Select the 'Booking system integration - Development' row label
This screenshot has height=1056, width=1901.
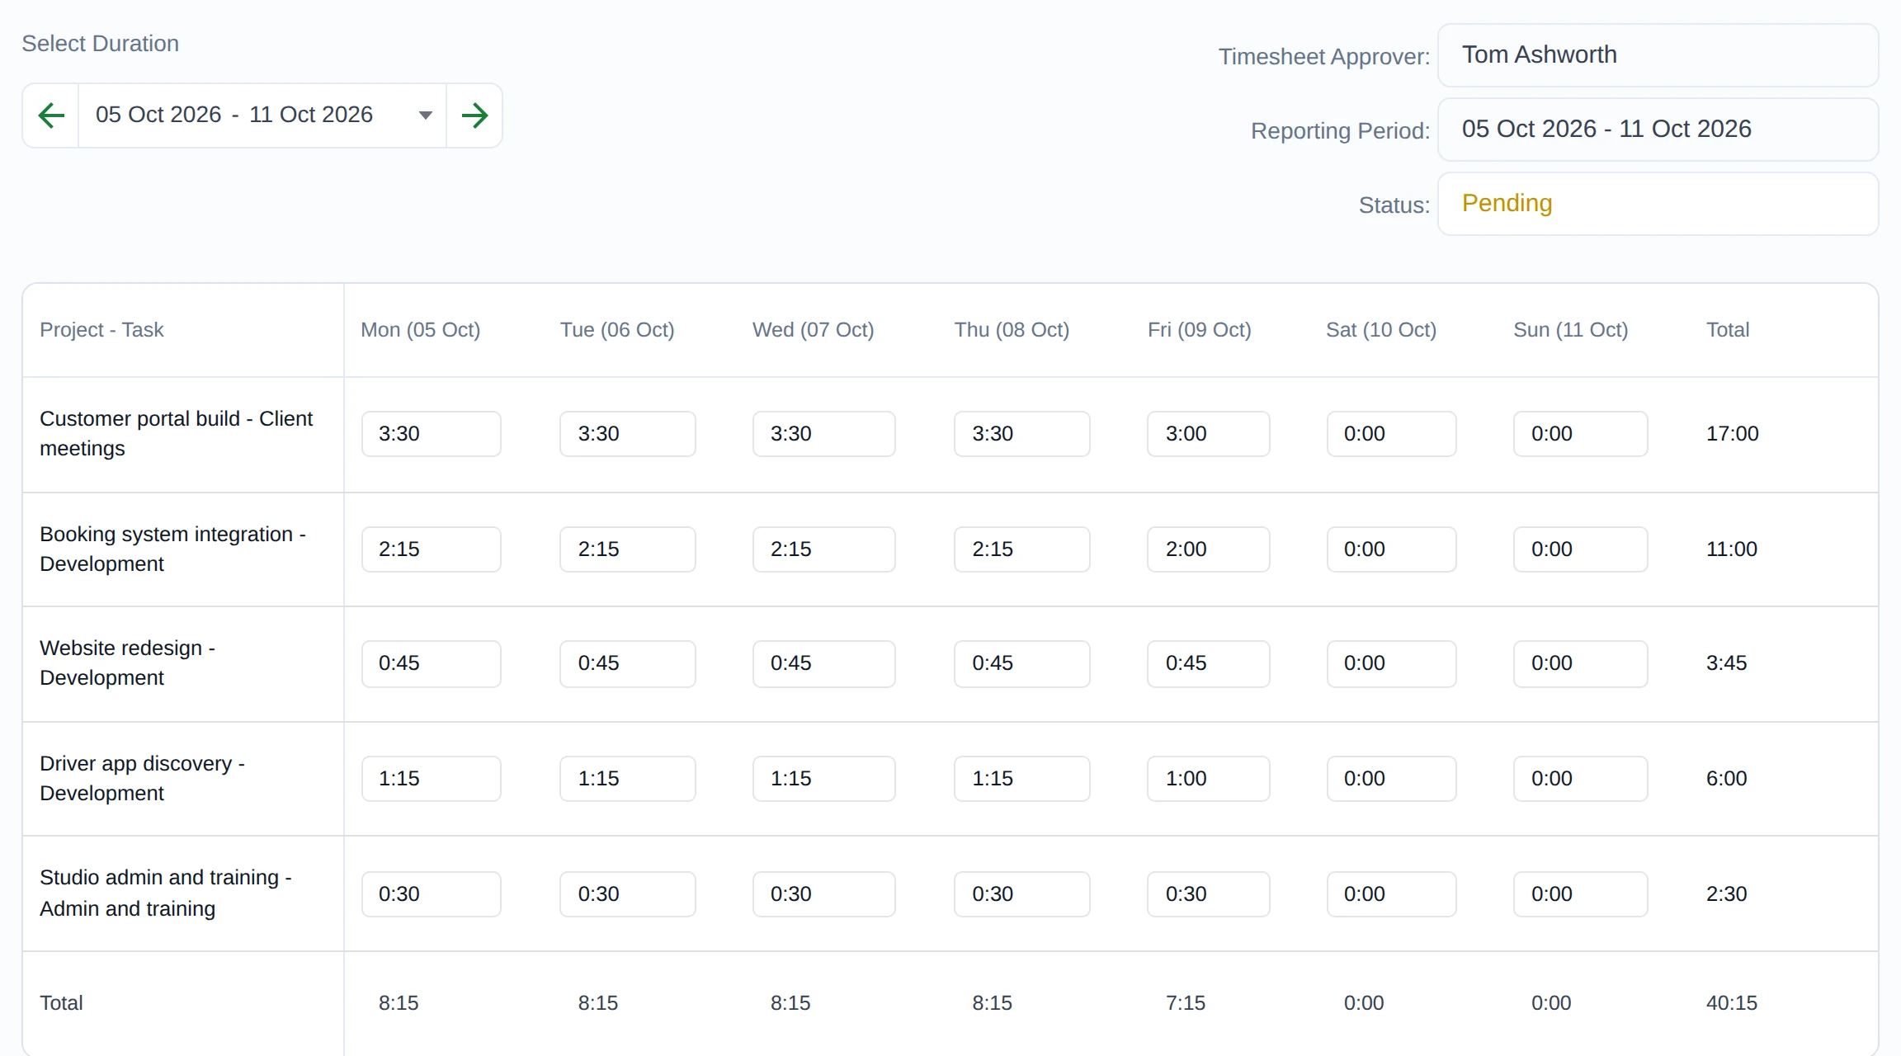coord(173,549)
